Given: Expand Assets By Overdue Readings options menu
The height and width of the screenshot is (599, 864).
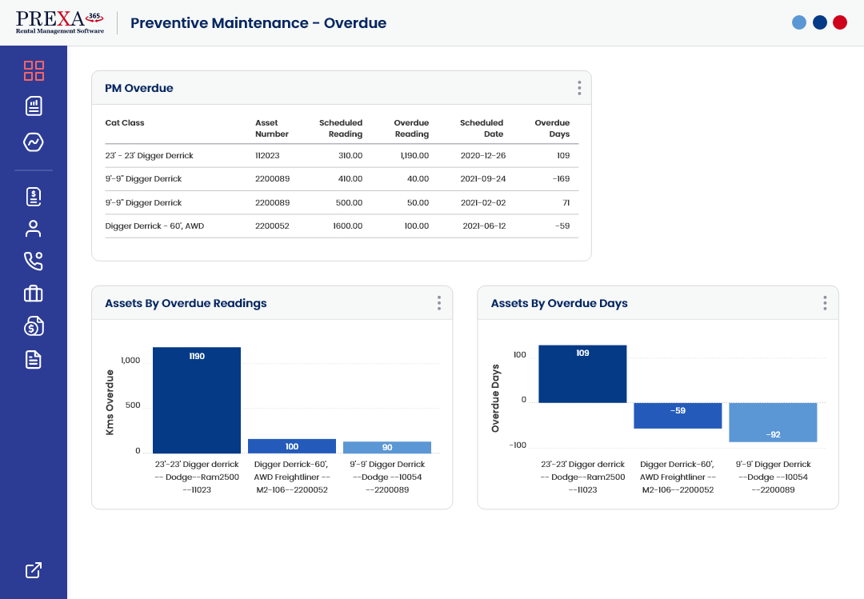Looking at the screenshot, I should (439, 303).
